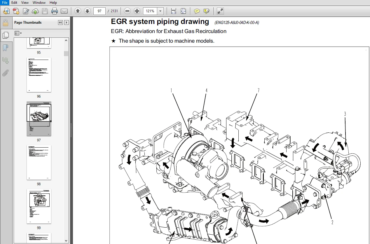Click the upload to cloud icon
This screenshot has height=244, width=370.
point(35,11)
